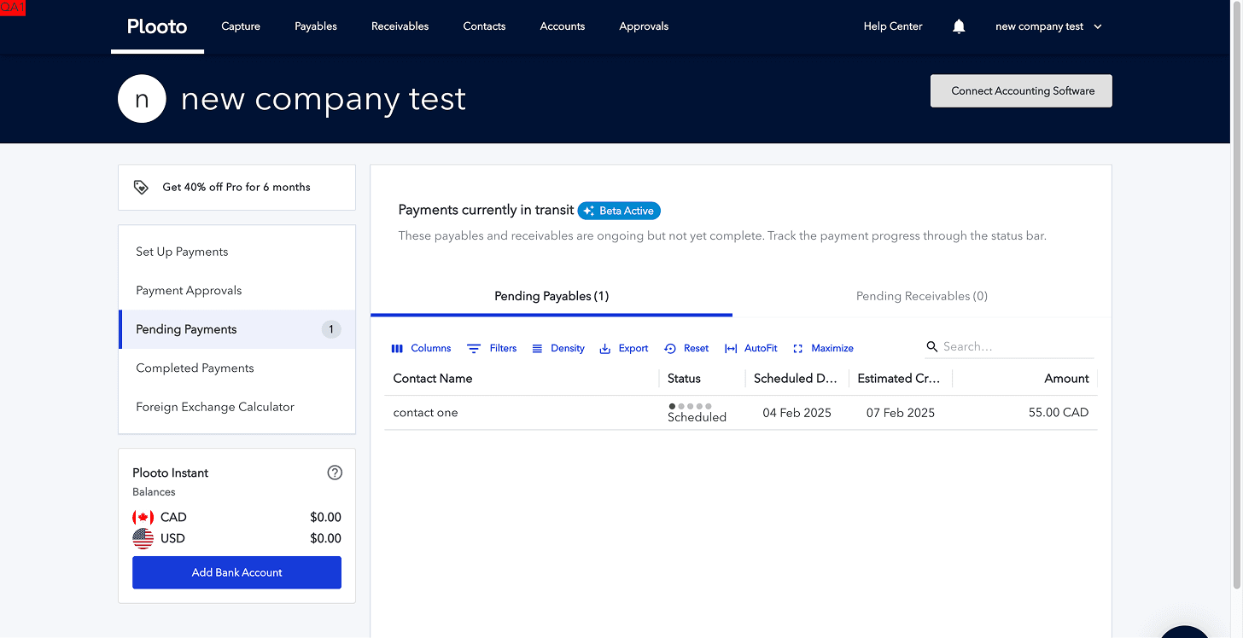
Task: Click the Plooto Instant help question icon
Action: [x=335, y=473]
